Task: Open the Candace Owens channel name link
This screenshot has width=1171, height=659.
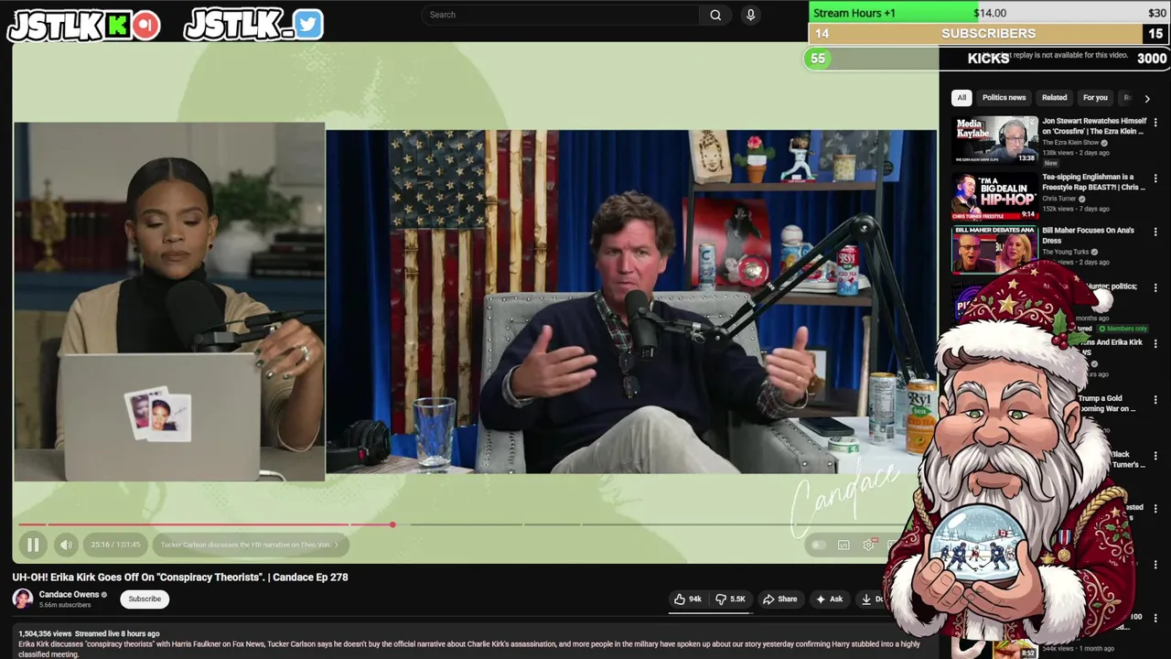Action: pyautogui.click(x=69, y=594)
